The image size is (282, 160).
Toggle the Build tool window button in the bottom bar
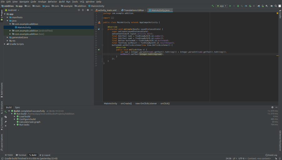33,155
